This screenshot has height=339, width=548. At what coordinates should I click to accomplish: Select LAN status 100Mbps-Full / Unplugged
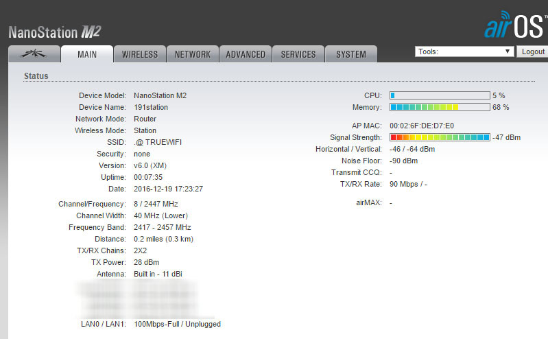coord(177,324)
